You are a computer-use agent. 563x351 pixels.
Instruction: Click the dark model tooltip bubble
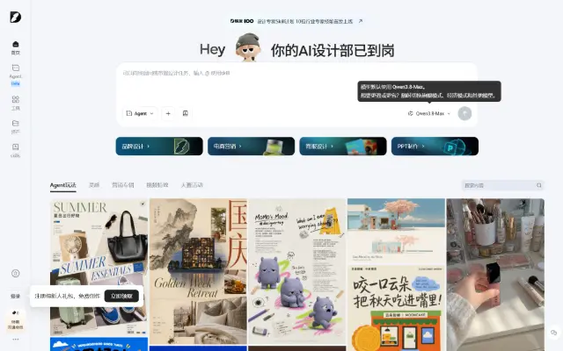(429, 91)
